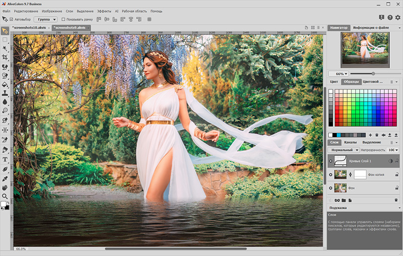
Task: Create a new layer group folder
Action: tap(344, 200)
